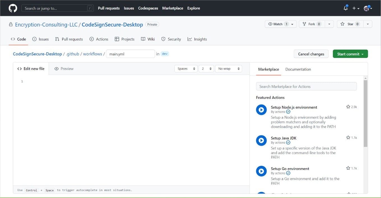Open the Spaces indent mode dropdown

pyautogui.click(x=186, y=69)
